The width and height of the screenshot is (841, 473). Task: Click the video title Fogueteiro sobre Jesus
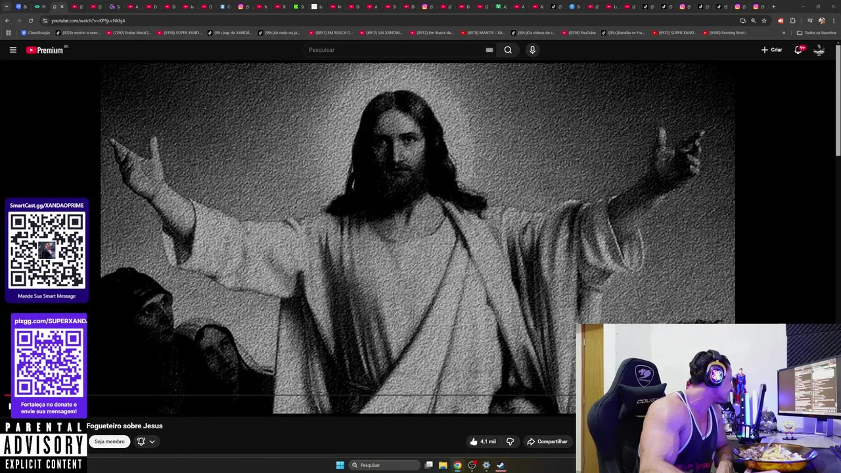point(124,426)
